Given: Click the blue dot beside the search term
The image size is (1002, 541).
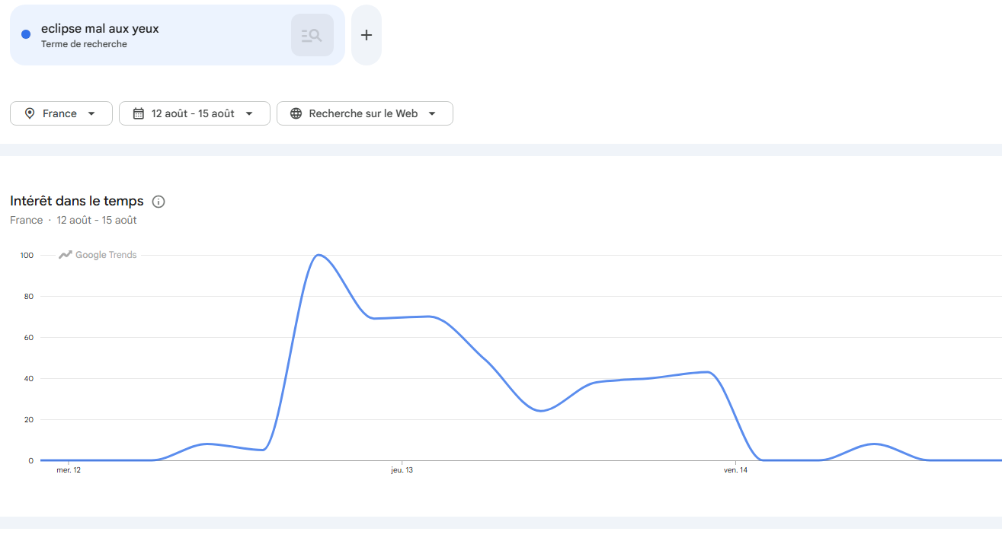Looking at the screenshot, I should (26, 34).
